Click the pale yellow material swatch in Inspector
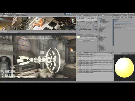Viewport: 135px width, 101px height. [78, 37]
